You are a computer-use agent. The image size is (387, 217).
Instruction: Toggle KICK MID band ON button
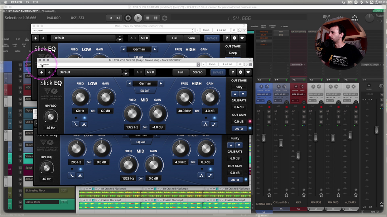pyautogui.click(x=145, y=127)
